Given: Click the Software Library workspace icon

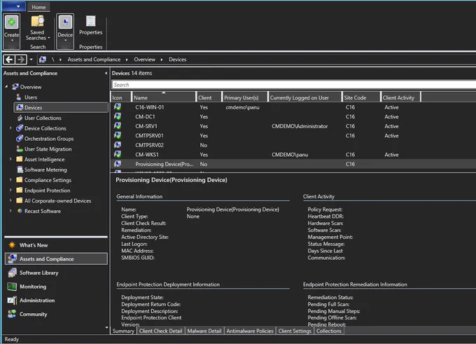Looking at the screenshot, I should (12, 273).
